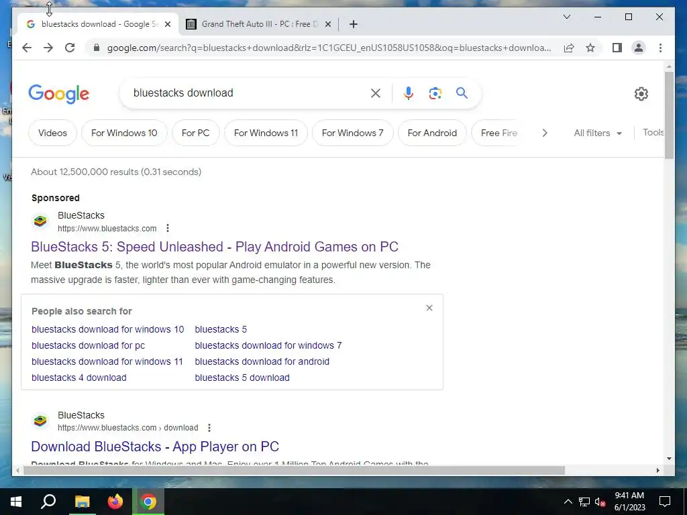Open the Chrome three-dot menu
Screen dimensions: 687x515
point(660,48)
